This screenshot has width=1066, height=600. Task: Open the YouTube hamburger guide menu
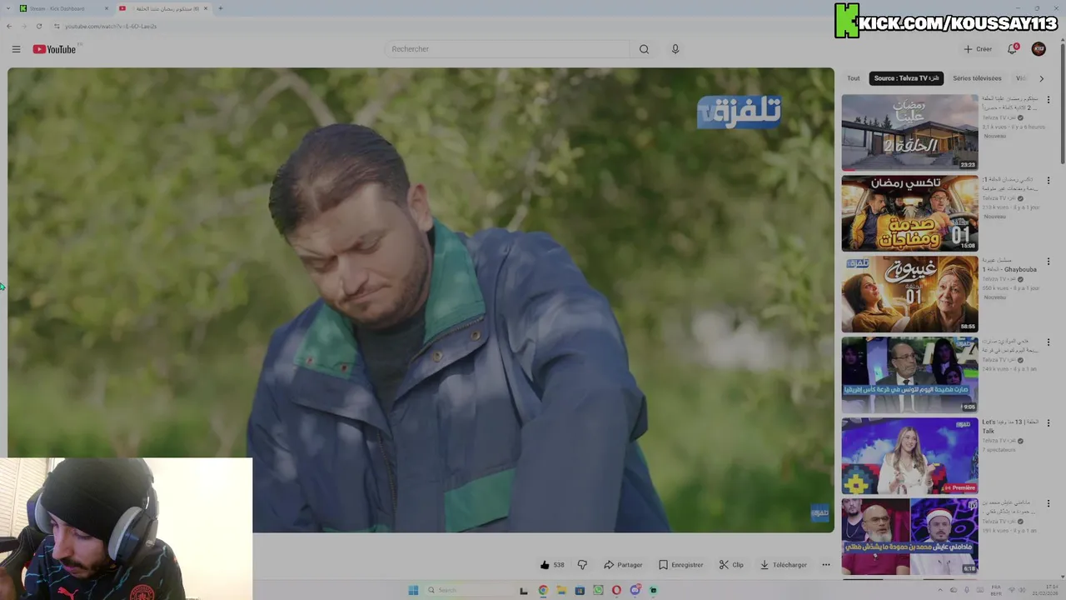(x=16, y=49)
